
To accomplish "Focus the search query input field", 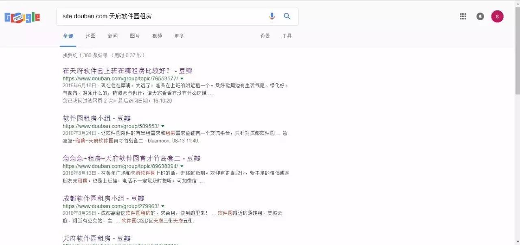I will pyautogui.click(x=162, y=16).
